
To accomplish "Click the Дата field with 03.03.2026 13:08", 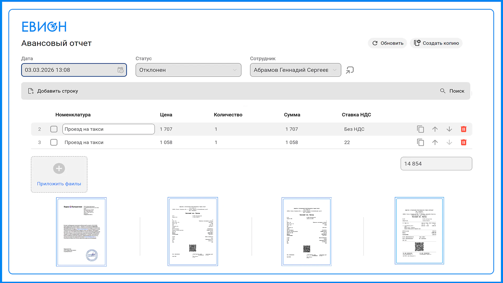I will tap(74, 70).
